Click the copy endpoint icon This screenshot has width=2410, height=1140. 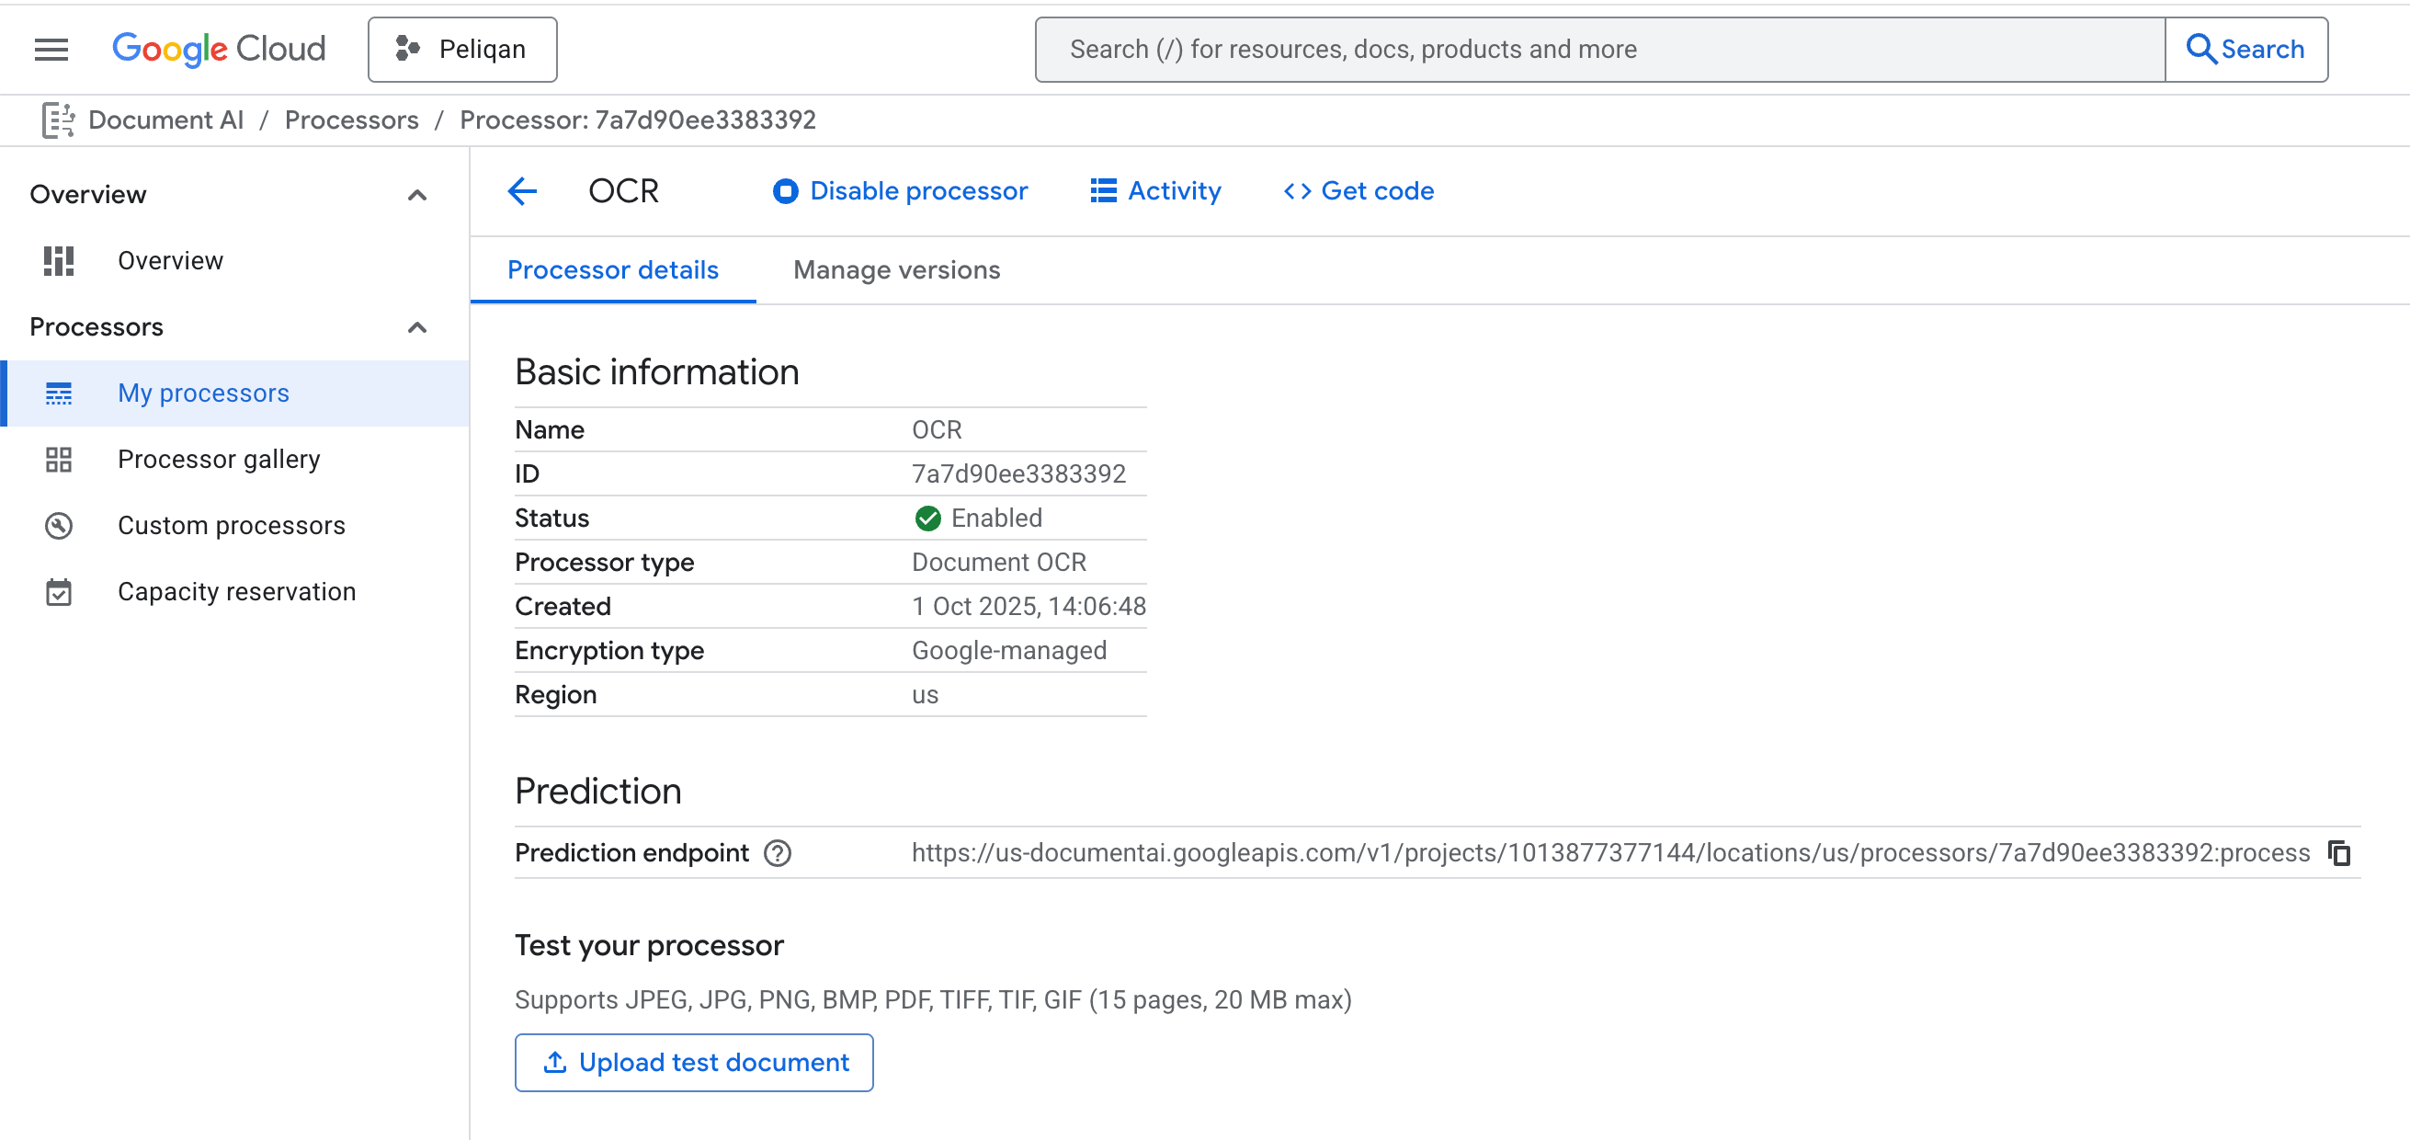point(2339,852)
